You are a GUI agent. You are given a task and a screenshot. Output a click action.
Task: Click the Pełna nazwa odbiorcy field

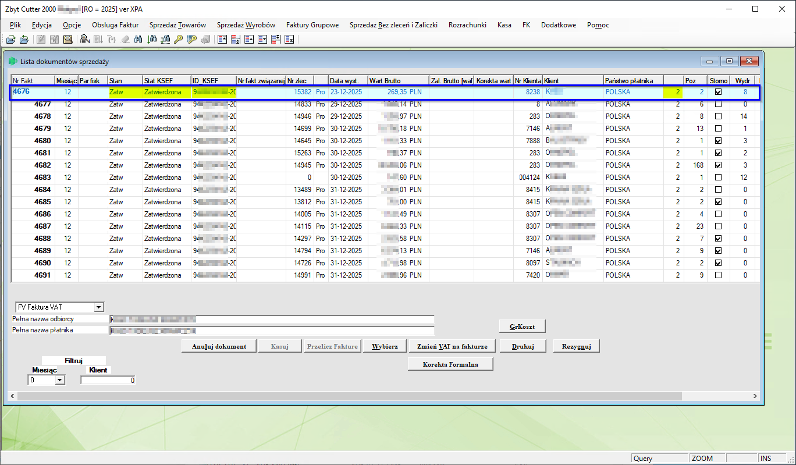pos(272,319)
